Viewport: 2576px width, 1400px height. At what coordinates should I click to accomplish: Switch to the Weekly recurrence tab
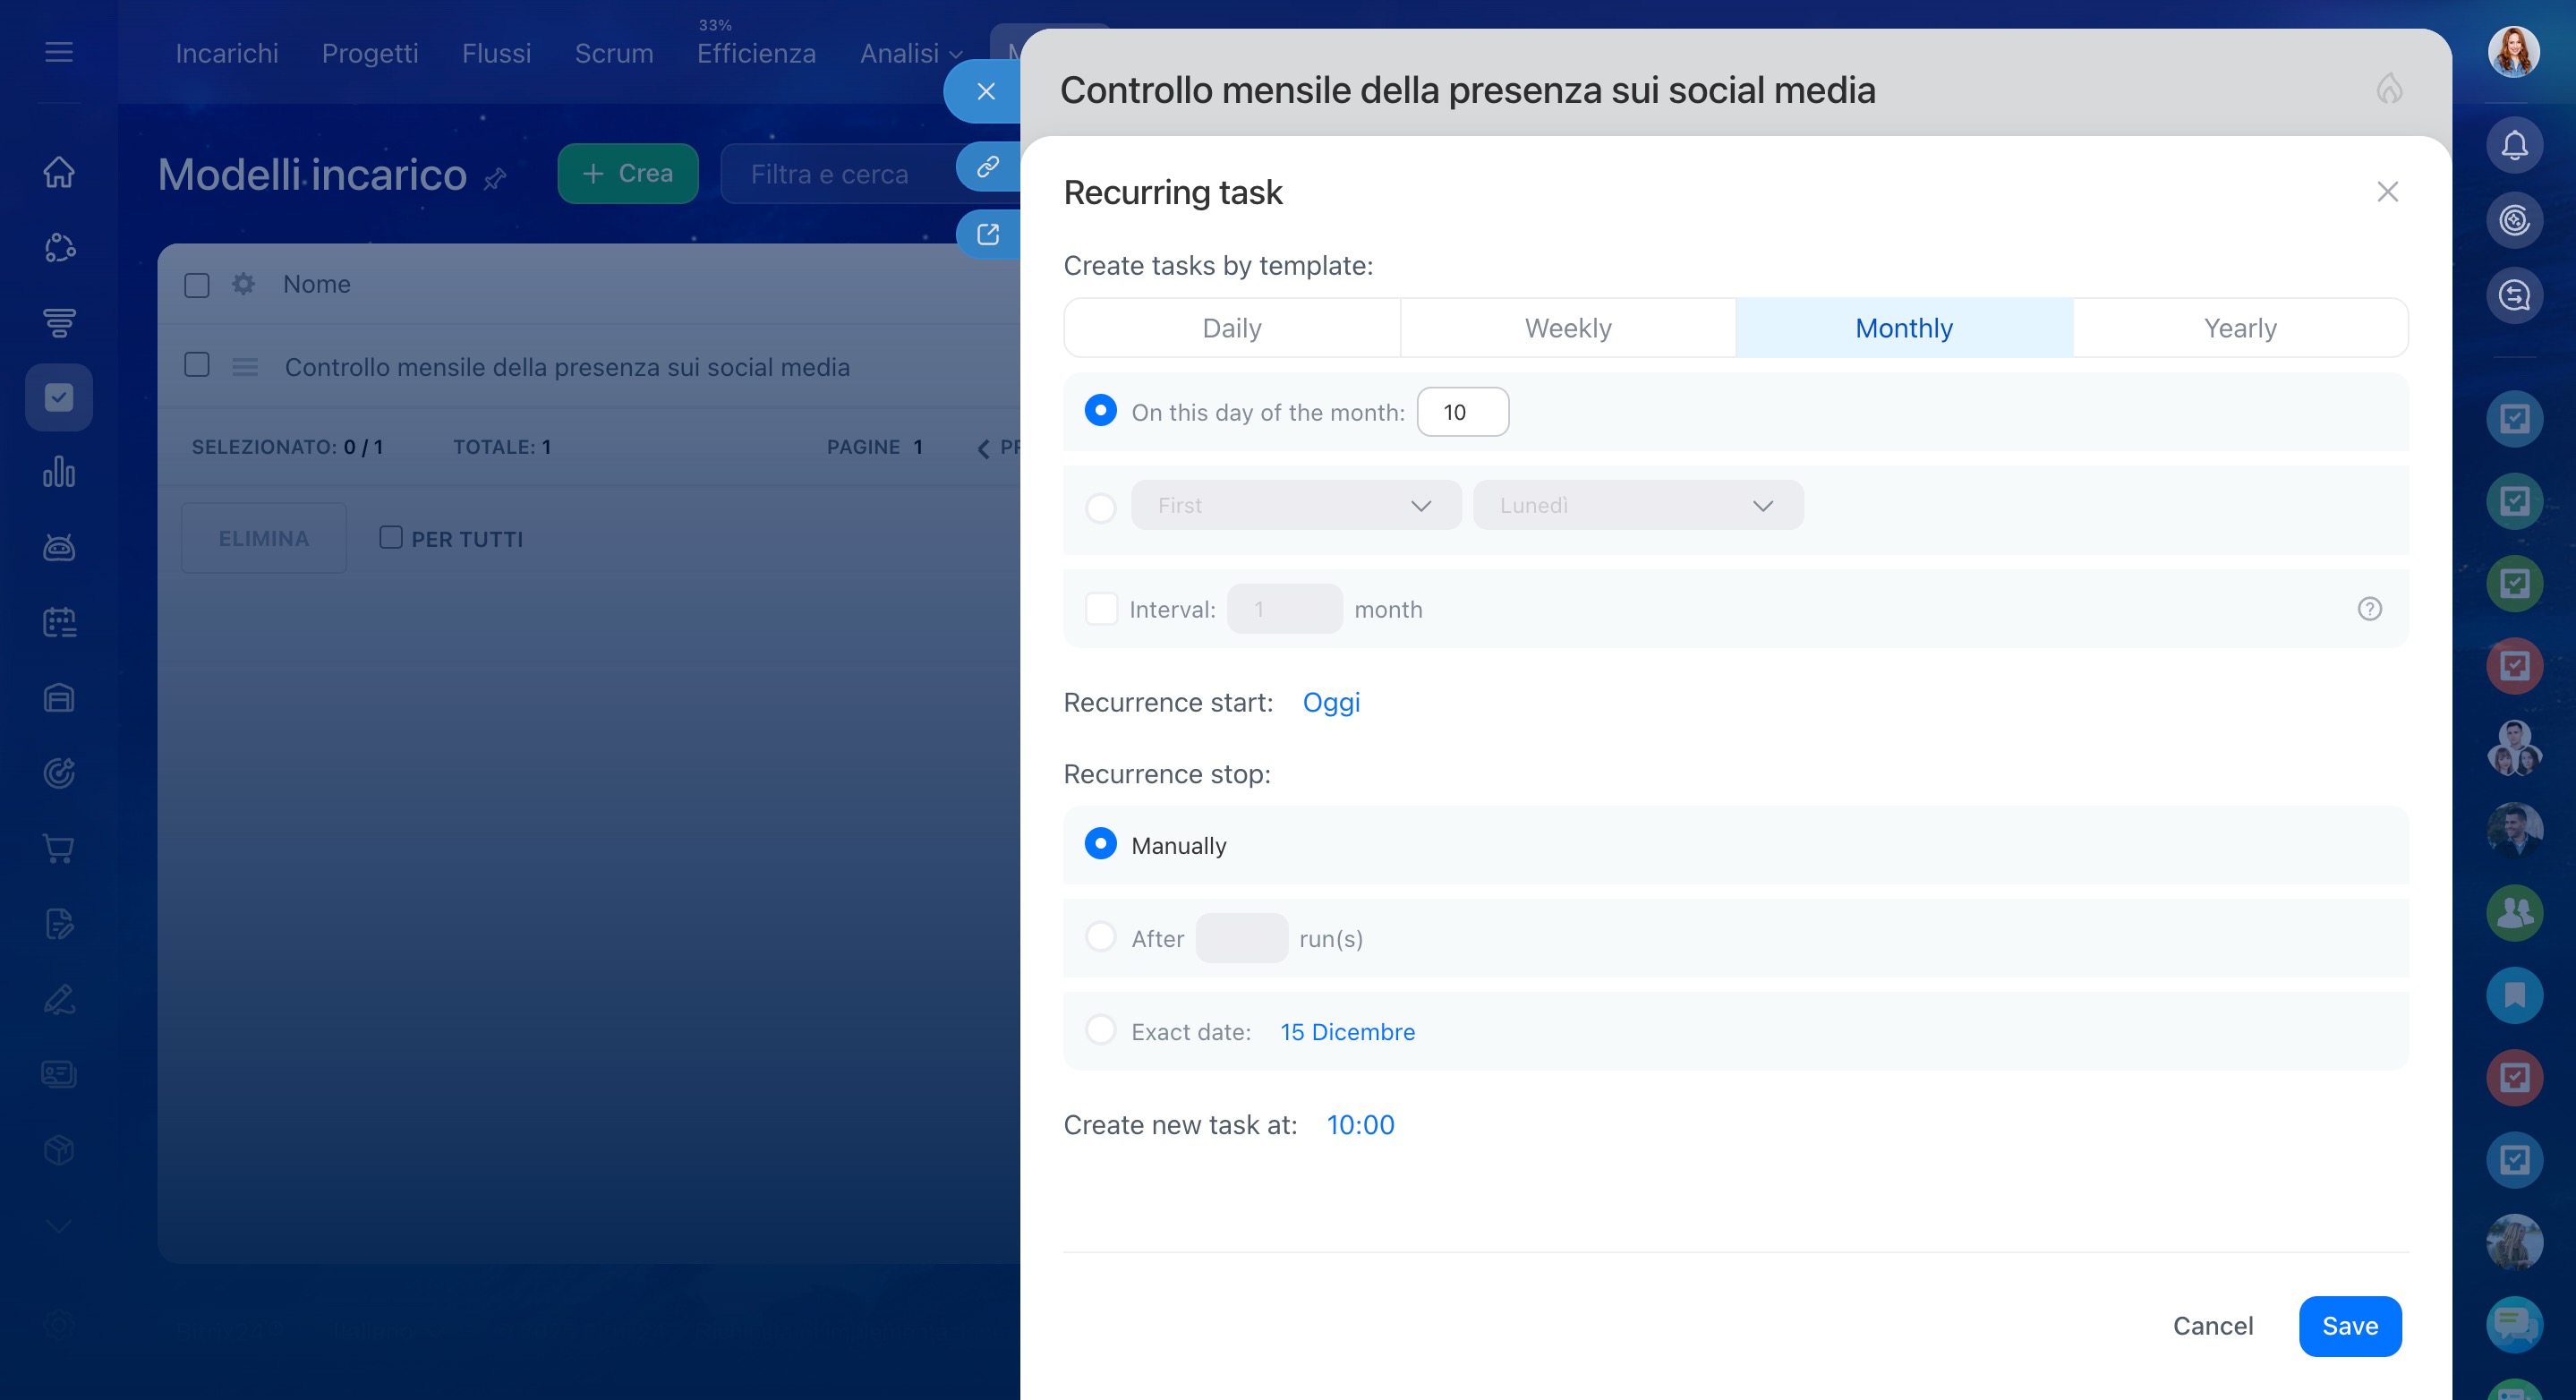pos(1567,328)
